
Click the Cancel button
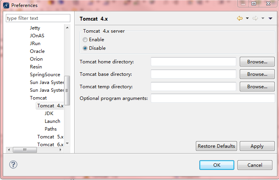tap(255, 165)
